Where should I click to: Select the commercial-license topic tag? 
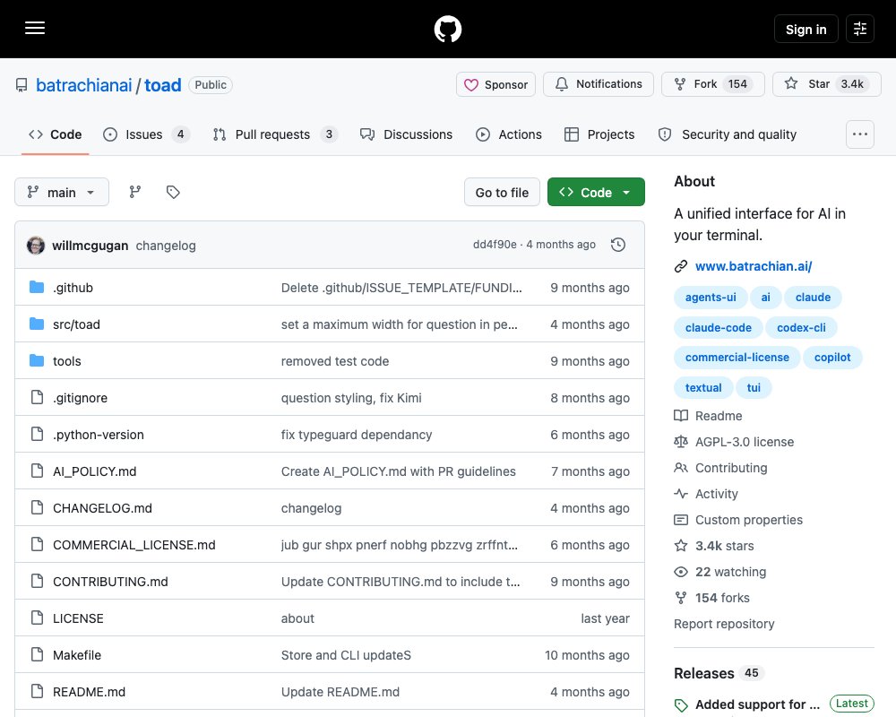tap(737, 358)
